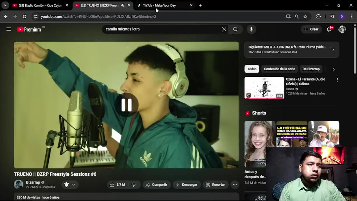The image size is (357, 201).
Task: Pause the video using center overlay
Action: 126,105
